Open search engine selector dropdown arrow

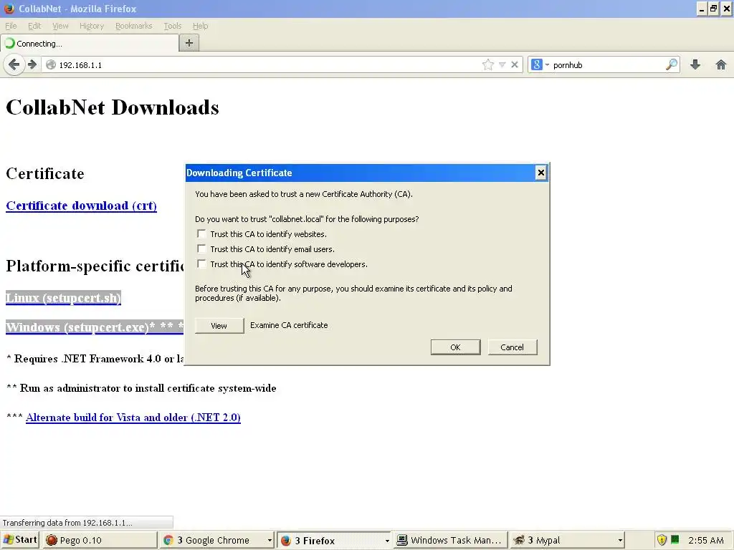(547, 64)
